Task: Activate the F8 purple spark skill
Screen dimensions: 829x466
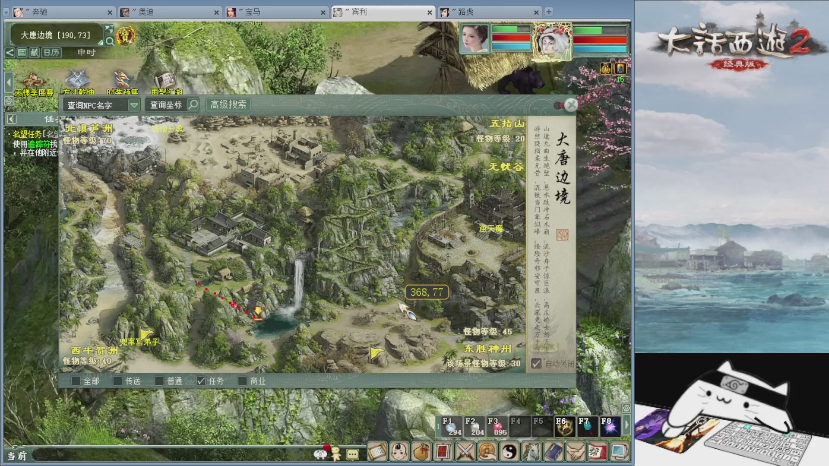Action: pos(610,426)
